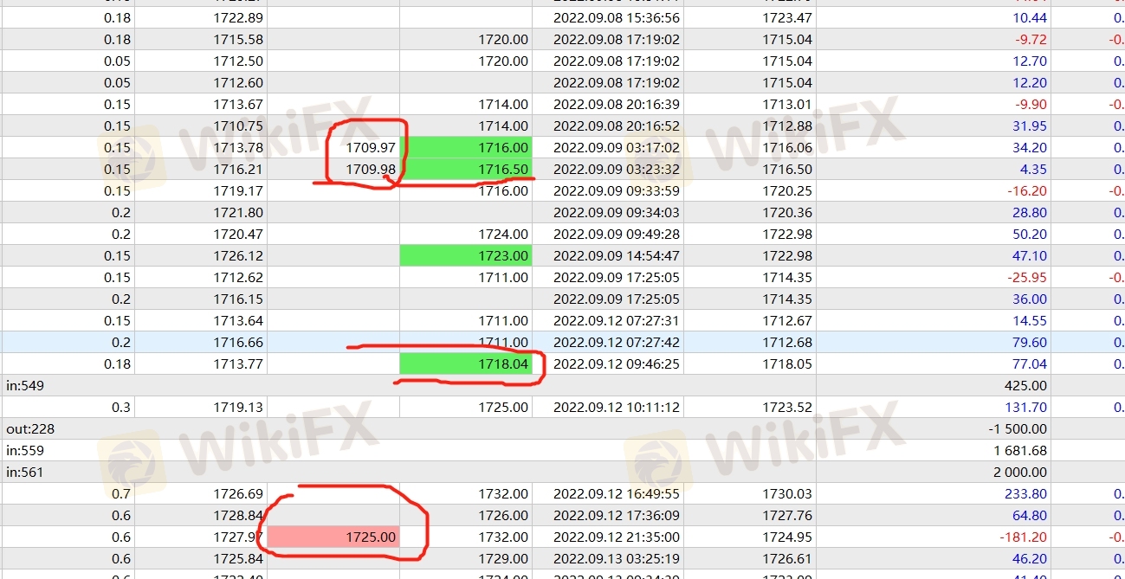Screen dimensions: 1125x579
Task: Click the in:549 deposit row label
Action: point(24,386)
